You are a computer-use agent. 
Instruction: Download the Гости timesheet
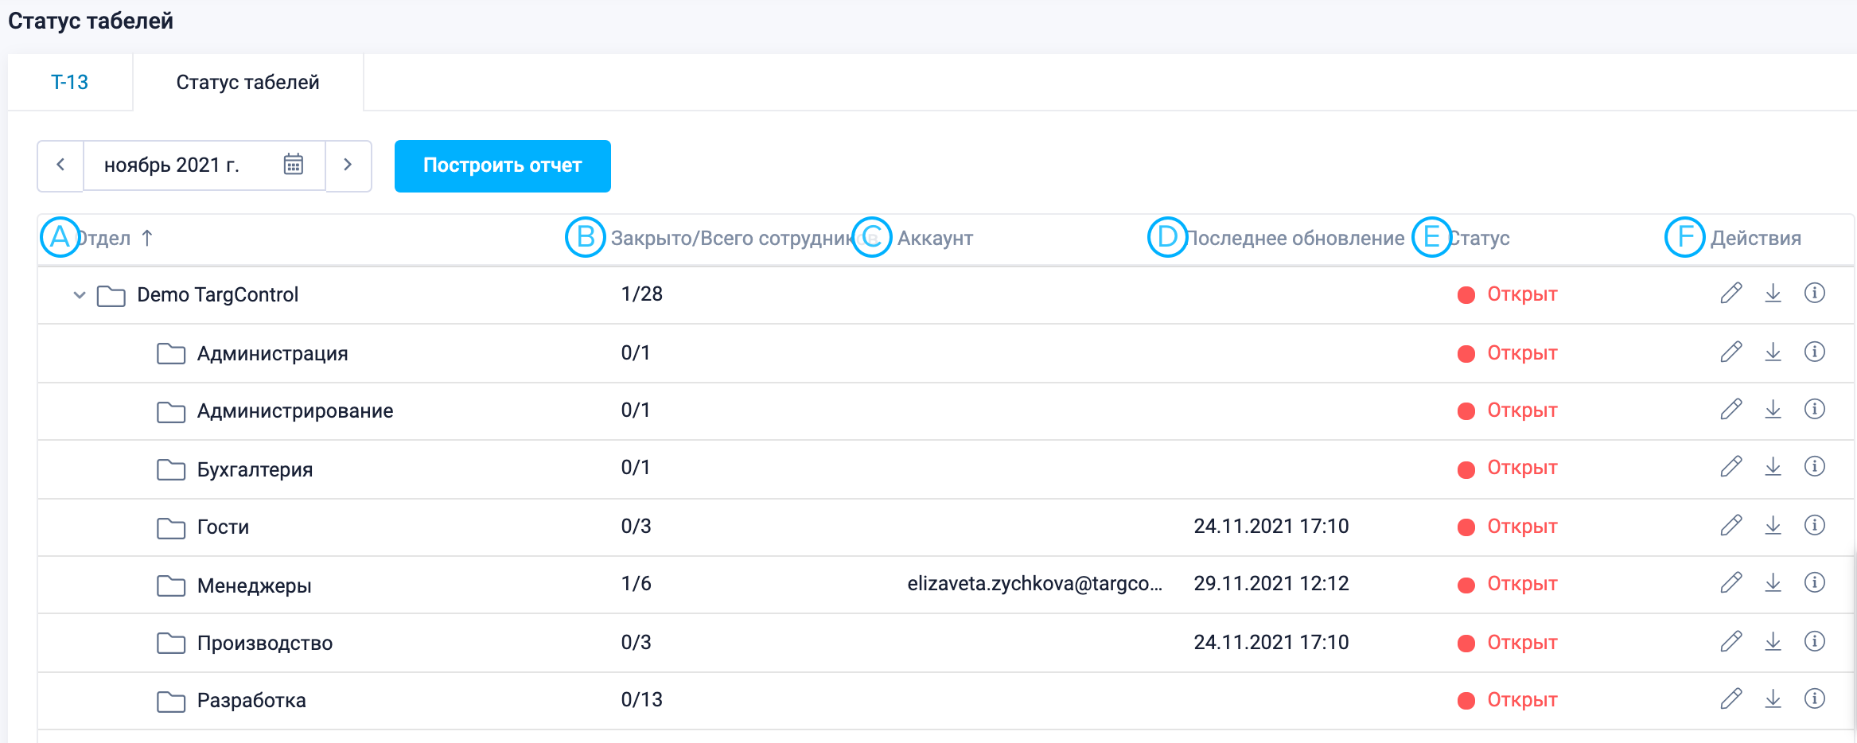1773,526
